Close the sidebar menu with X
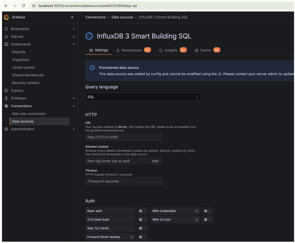 point(72,17)
